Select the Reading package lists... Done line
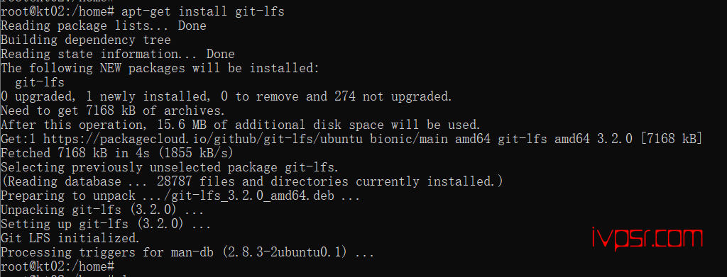This screenshot has width=727, height=277. click(104, 26)
